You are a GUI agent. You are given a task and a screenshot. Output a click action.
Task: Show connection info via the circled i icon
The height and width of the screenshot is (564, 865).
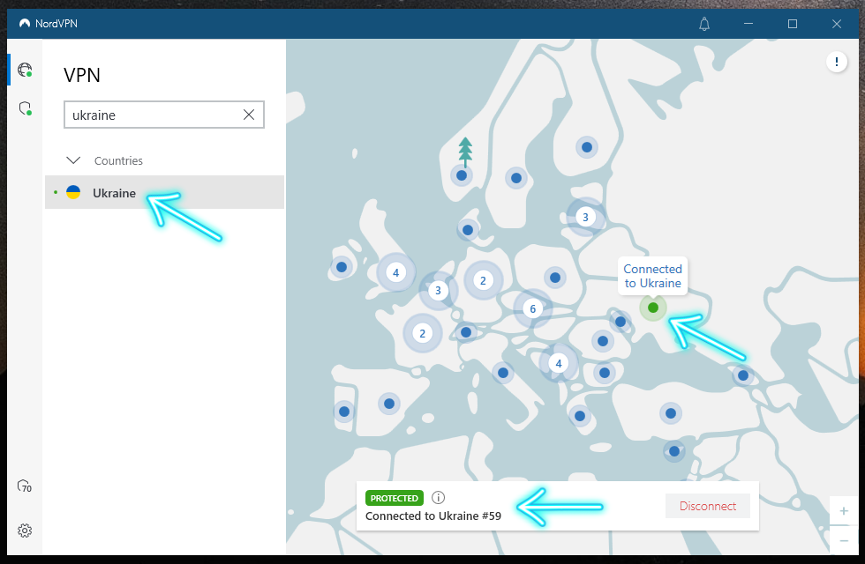click(x=438, y=498)
